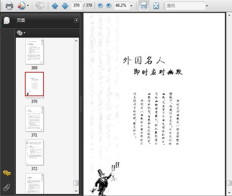The width and height of the screenshot is (232, 196).
Task: Expand the search box options dropdown
Action: point(206,6)
